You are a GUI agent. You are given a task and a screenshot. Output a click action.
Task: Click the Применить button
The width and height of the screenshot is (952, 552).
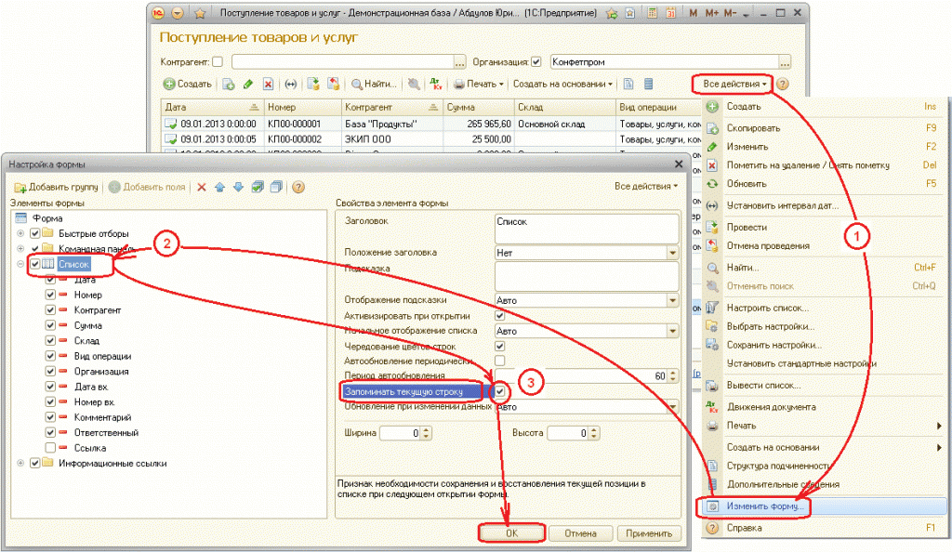click(x=649, y=533)
